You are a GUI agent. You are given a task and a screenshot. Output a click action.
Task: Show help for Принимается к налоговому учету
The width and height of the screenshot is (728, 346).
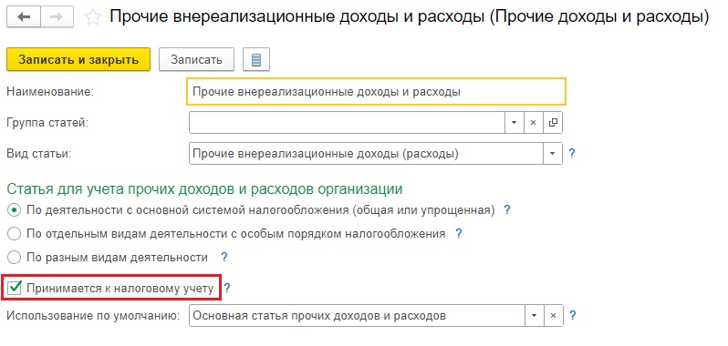point(227,289)
